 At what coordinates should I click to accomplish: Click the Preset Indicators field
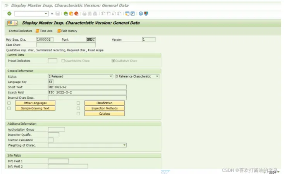click(x=53, y=61)
